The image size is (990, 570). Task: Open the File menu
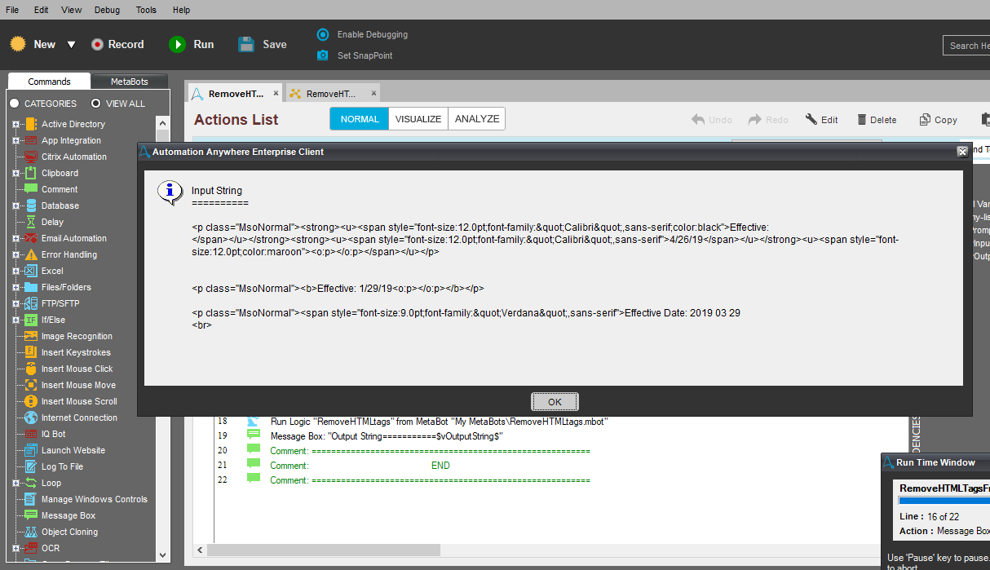pyautogui.click(x=12, y=10)
